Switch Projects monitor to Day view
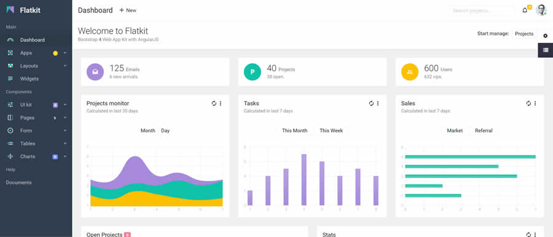 coord(165,131)
